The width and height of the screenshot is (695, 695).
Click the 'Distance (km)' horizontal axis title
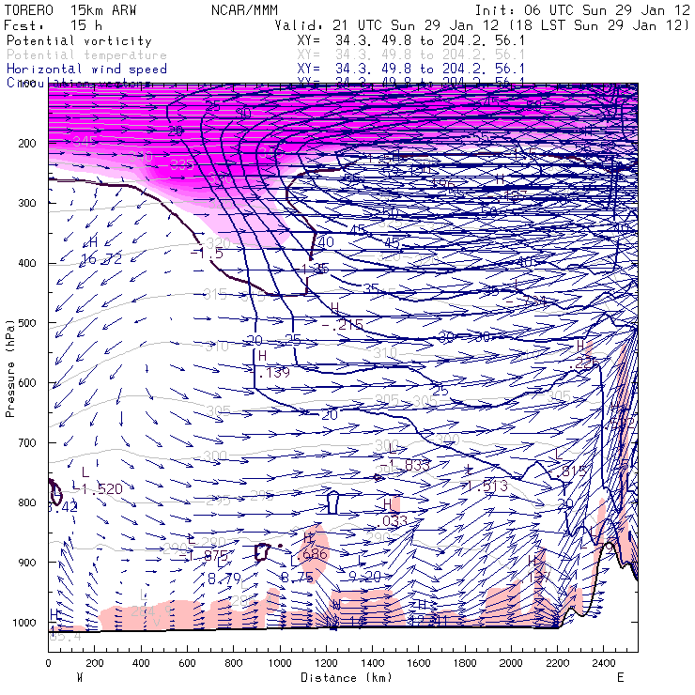[x=347, y=678]
